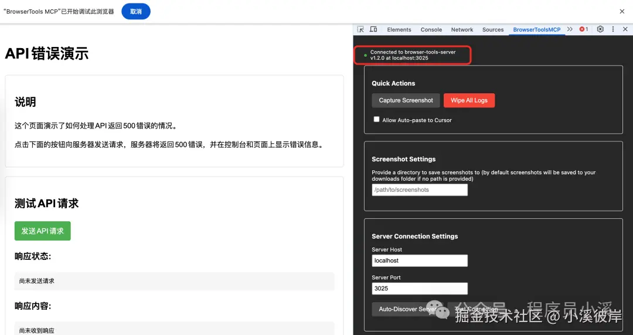This screenshot has height=335, width=633.
Task: Switch to the Console tab
Action: (x=431, y=29)
